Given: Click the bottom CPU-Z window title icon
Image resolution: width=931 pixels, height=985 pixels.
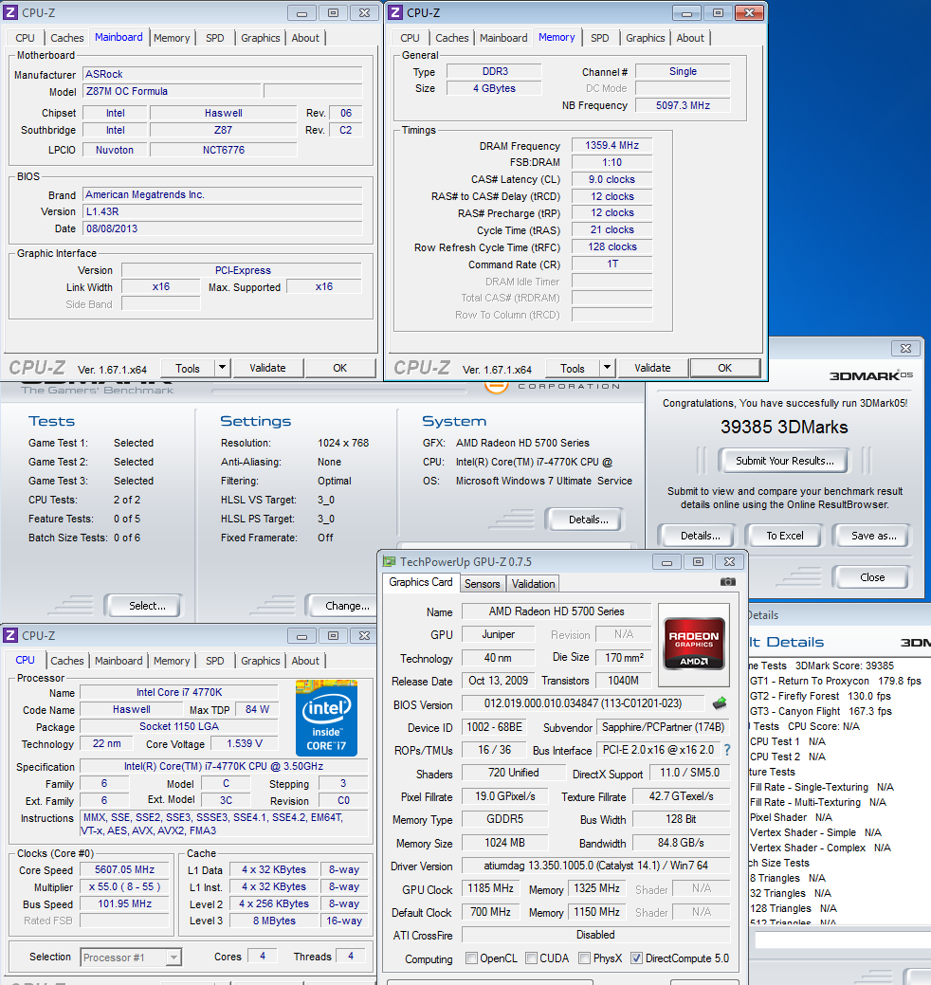Looking at the screenshot, I should click(x=10, y=636).
